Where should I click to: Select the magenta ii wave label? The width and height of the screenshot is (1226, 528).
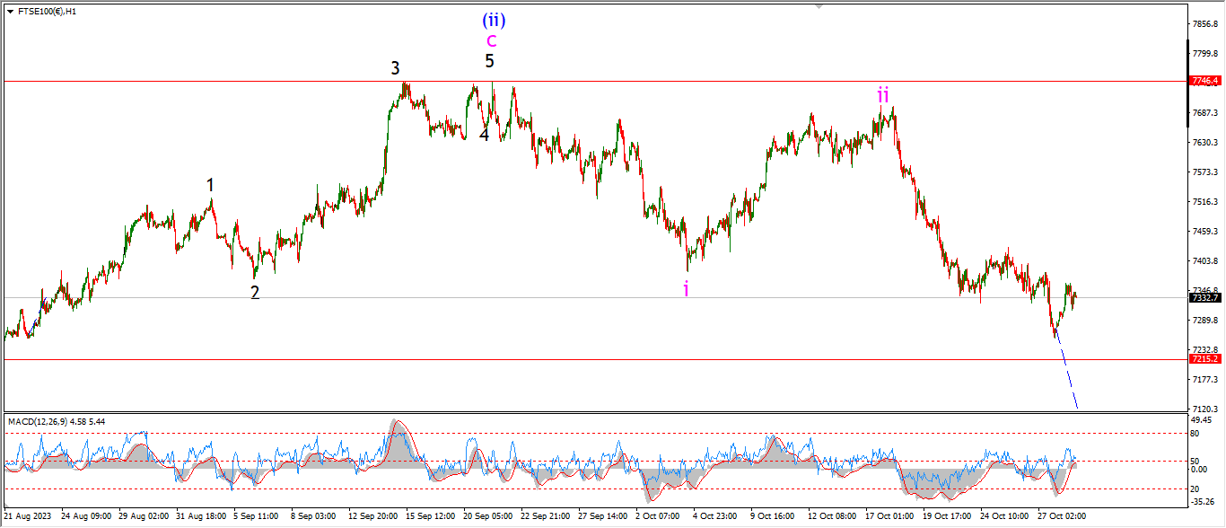click(x=883, y=94)
